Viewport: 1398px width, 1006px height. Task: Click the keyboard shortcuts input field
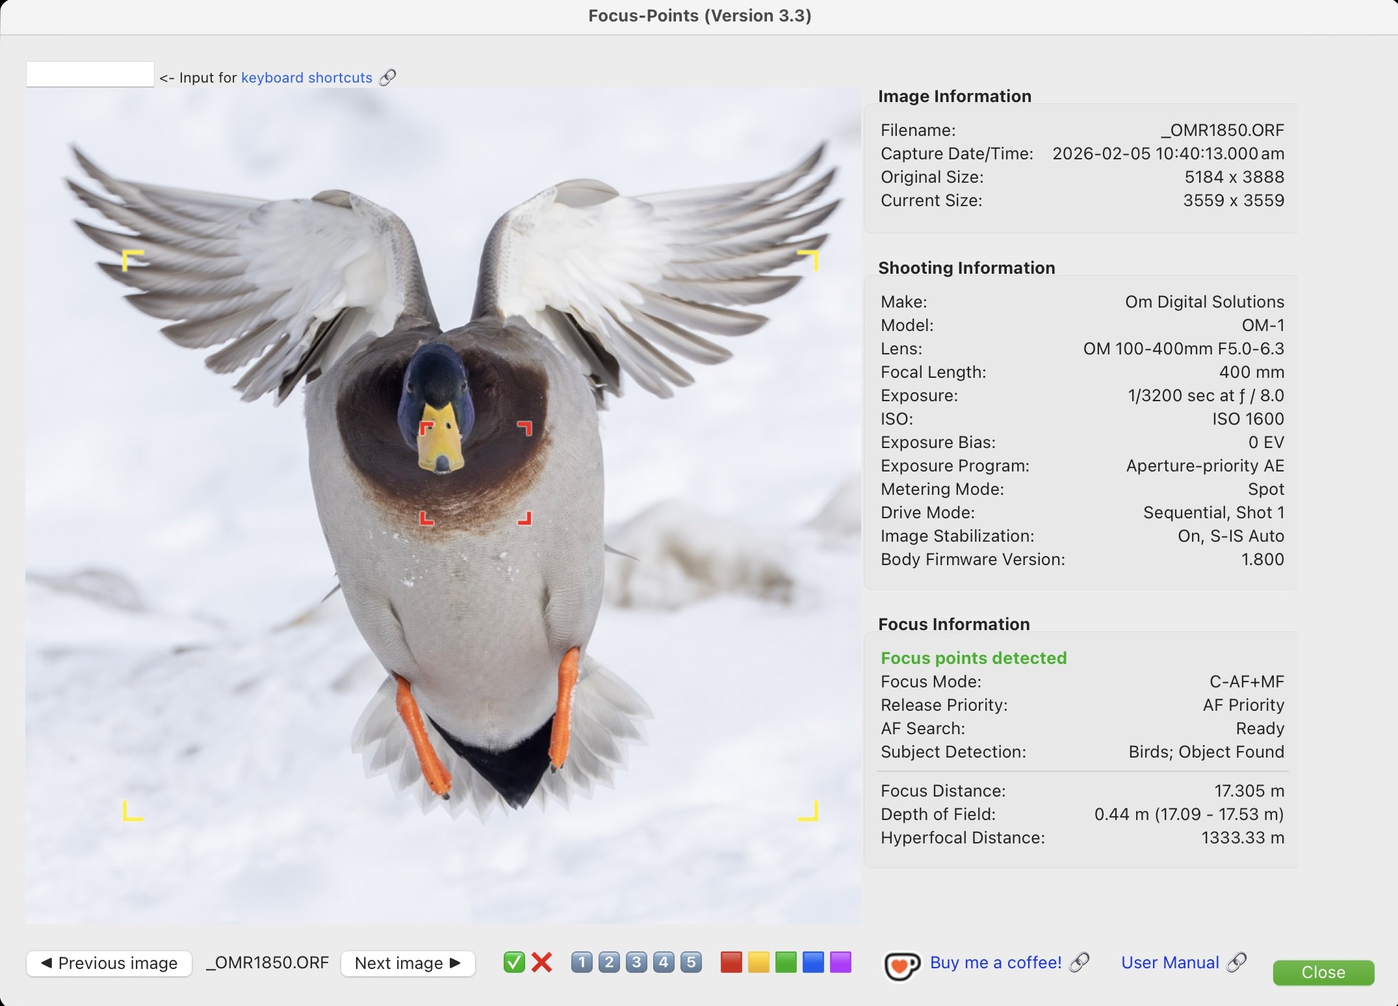click(x=90, y=74)
